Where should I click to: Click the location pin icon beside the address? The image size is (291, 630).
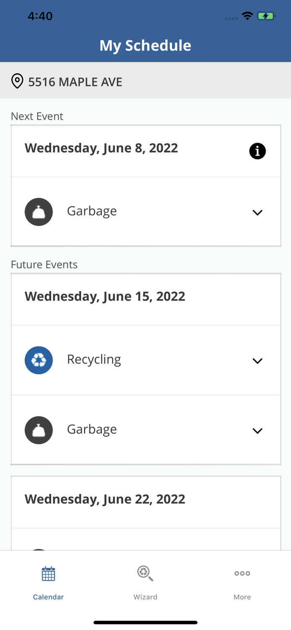17,81
